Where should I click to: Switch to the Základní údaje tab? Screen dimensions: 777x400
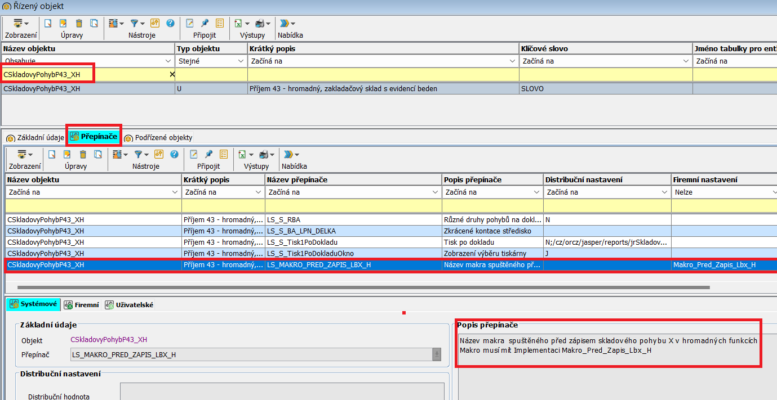coord(35,137)
